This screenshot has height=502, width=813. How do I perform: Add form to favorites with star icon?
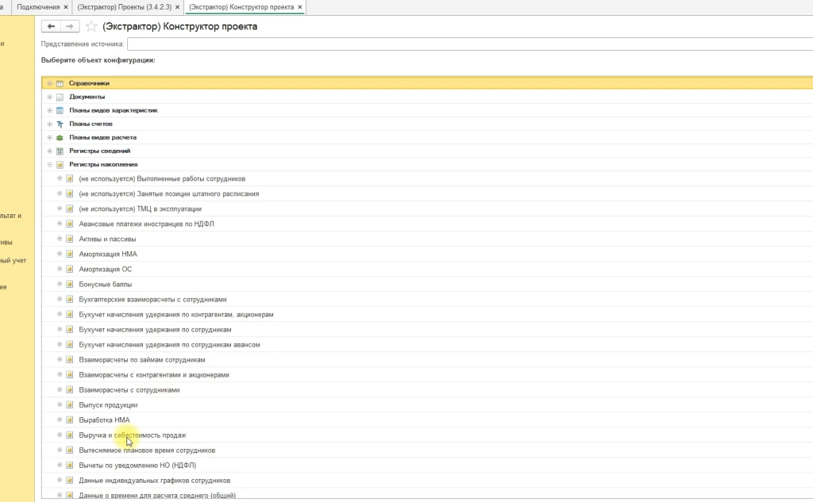[91, 26]
